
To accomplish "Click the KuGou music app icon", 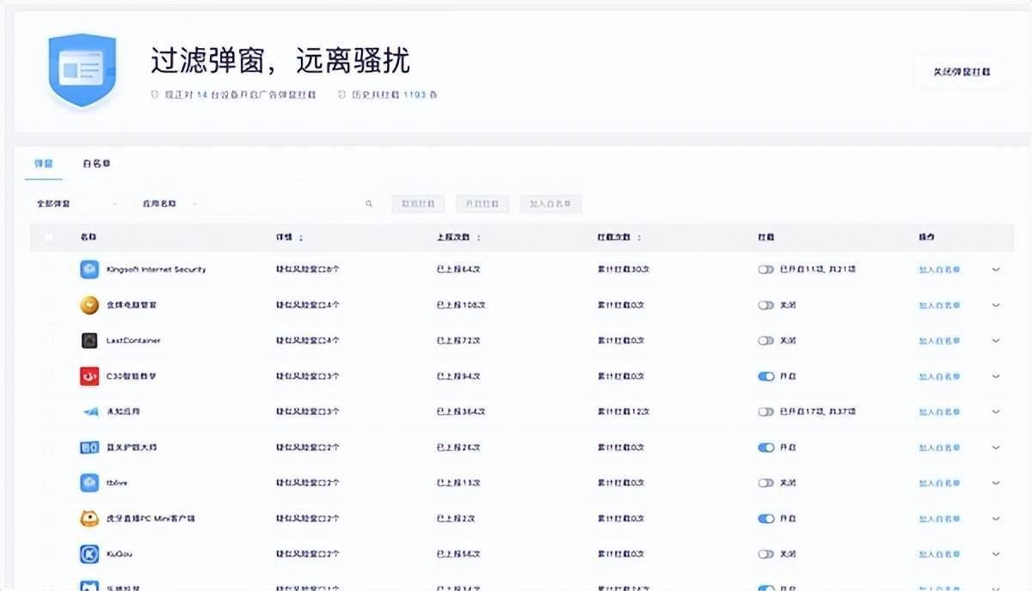I will click(89, 554).
